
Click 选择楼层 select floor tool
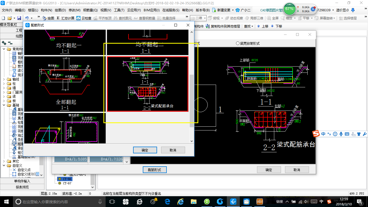348,18
